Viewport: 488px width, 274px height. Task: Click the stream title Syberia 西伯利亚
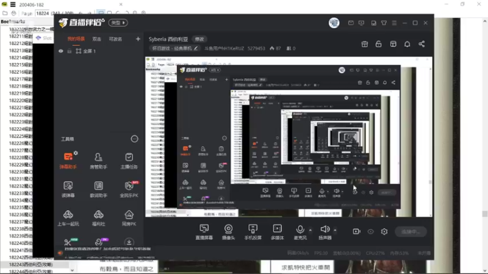pos(168,39)
